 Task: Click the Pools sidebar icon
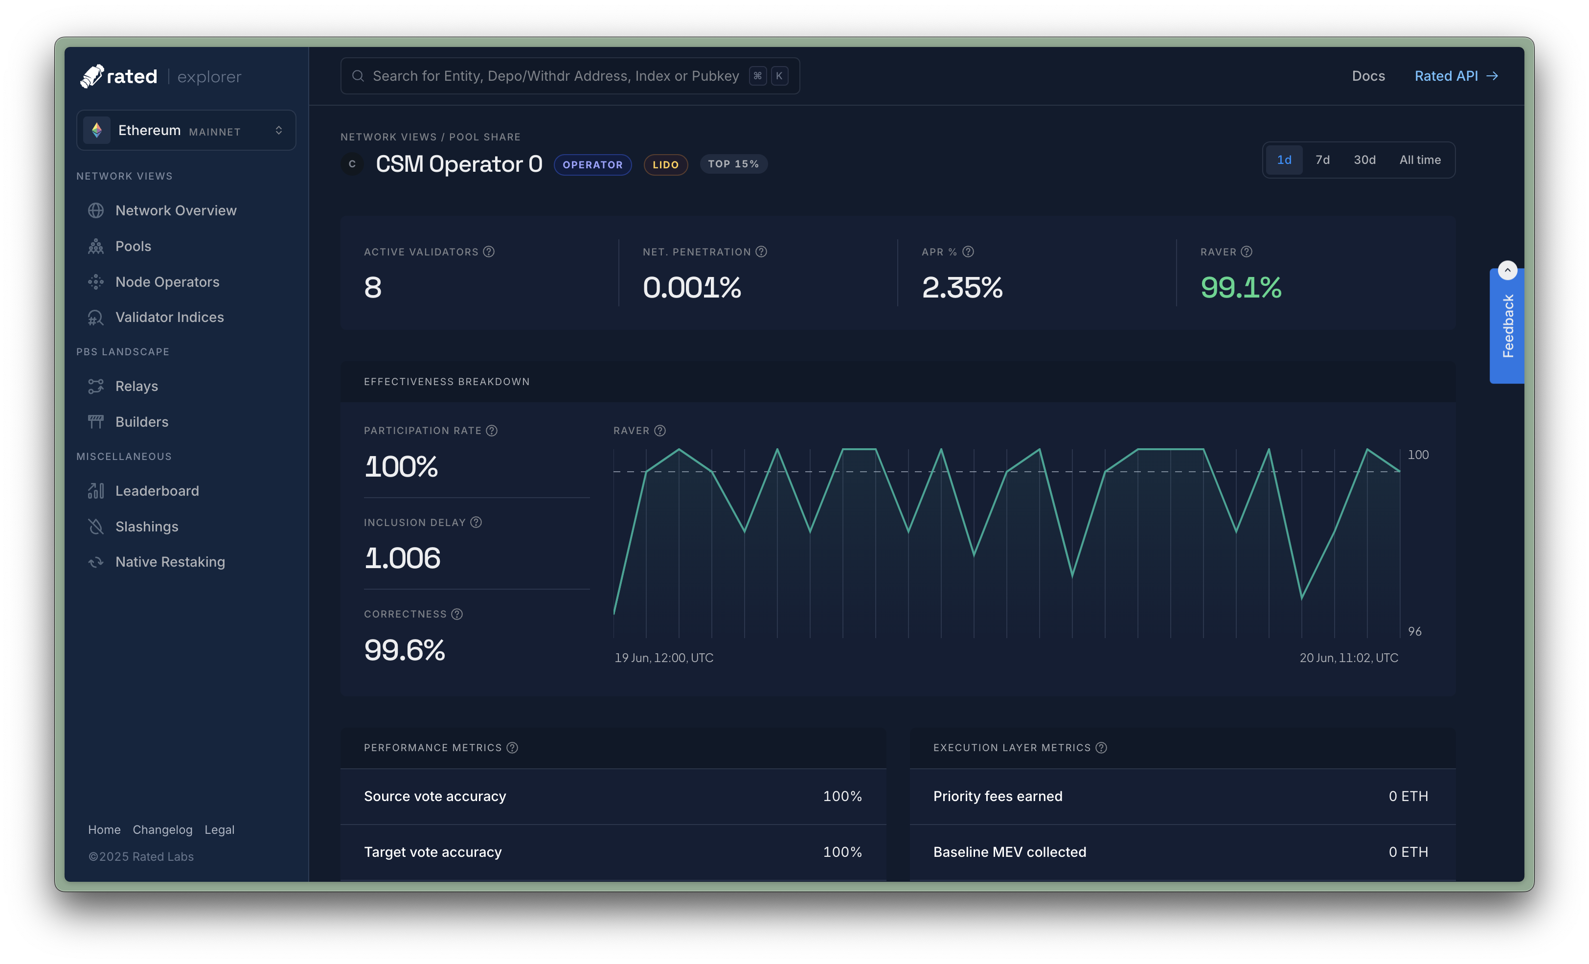coord(95,246)
